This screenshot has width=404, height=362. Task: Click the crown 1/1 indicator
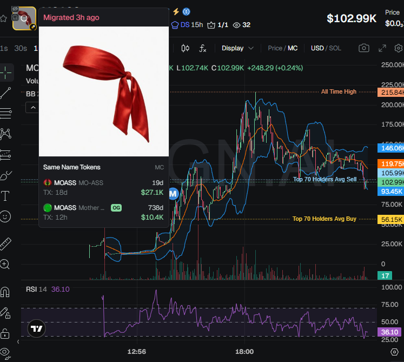pos(218,25)
